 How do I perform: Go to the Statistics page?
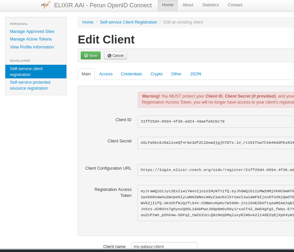click(x=211, y=5)
